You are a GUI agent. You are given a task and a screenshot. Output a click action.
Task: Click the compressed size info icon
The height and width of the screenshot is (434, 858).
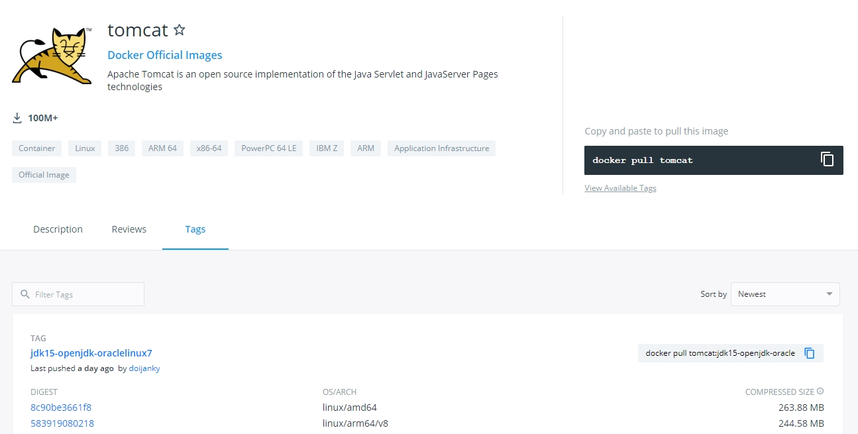(x=820, y=392)
